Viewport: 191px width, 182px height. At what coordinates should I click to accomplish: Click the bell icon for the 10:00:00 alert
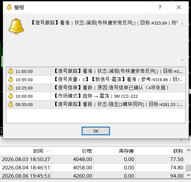tap(11, 96)
